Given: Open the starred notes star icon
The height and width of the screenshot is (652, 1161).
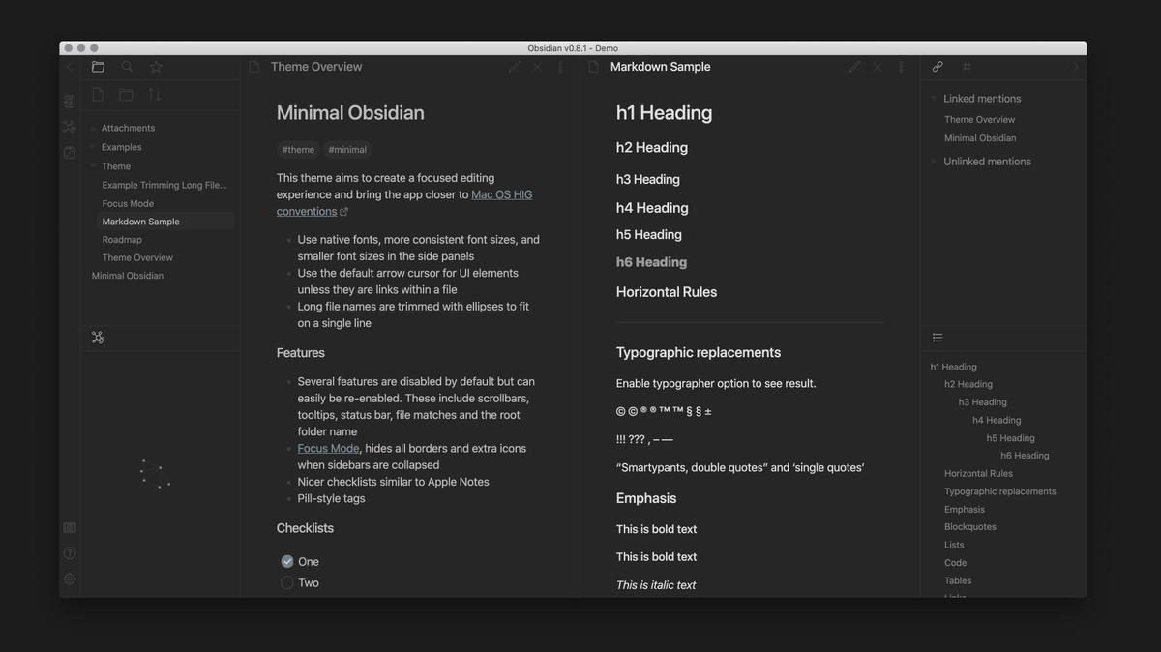Looking at the screenshot, I should (156, 67).
